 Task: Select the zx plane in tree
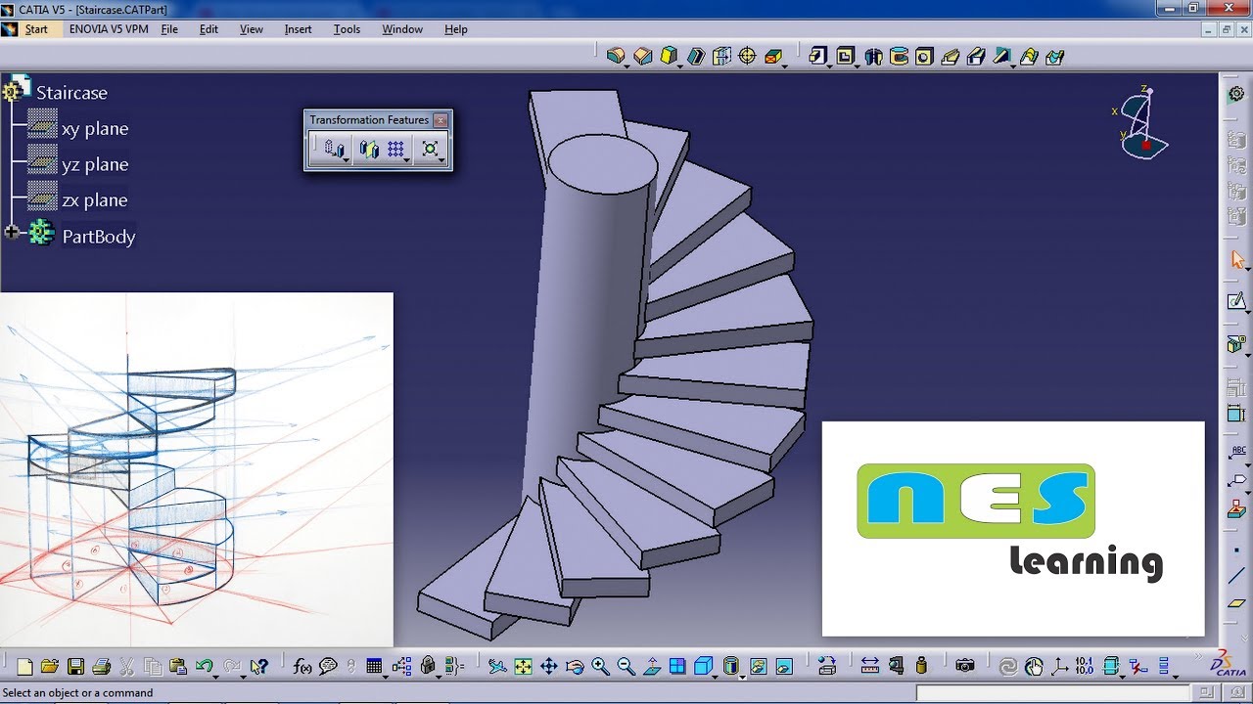coord(94,200)
